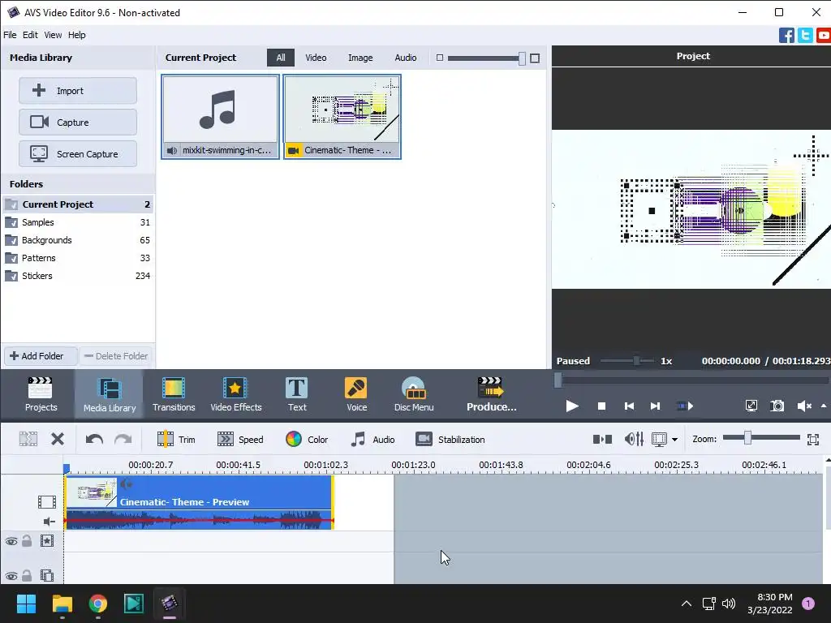Switch to storyboard view icon
Viewport: 831px width, 623px height.
click(x=602, y=439)
